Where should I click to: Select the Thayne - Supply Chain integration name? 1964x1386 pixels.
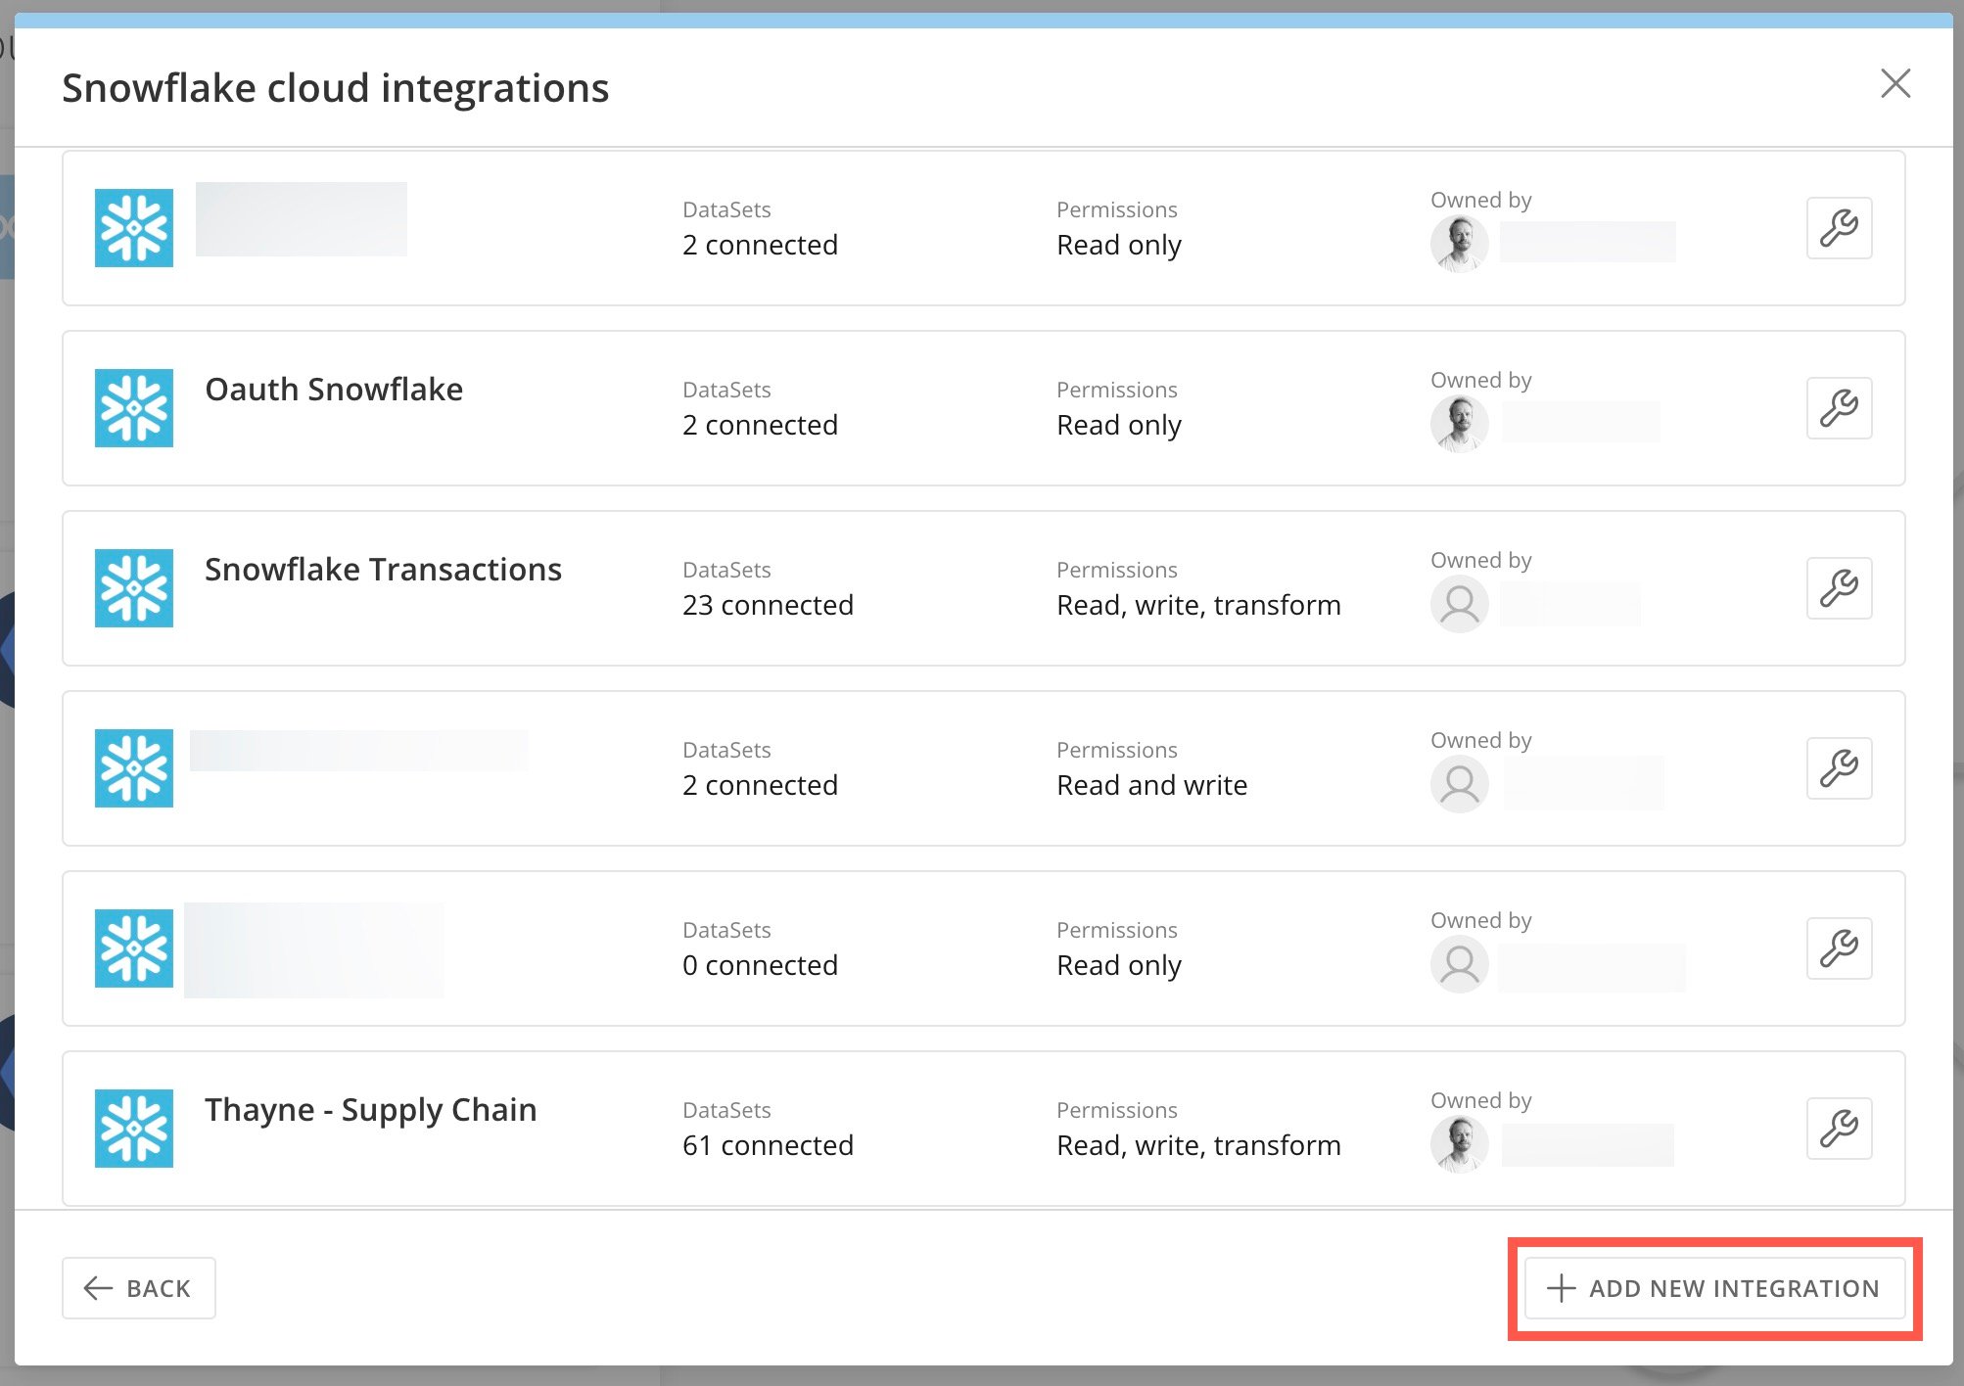pyautogui.click(x=371, y=1110)
